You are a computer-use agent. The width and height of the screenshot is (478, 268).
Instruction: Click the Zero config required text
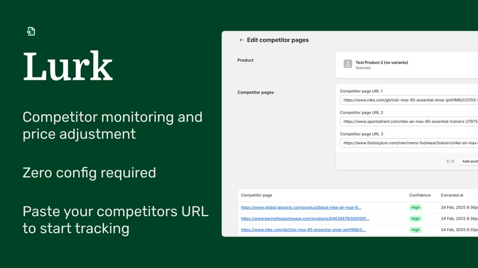pos(89,173)
